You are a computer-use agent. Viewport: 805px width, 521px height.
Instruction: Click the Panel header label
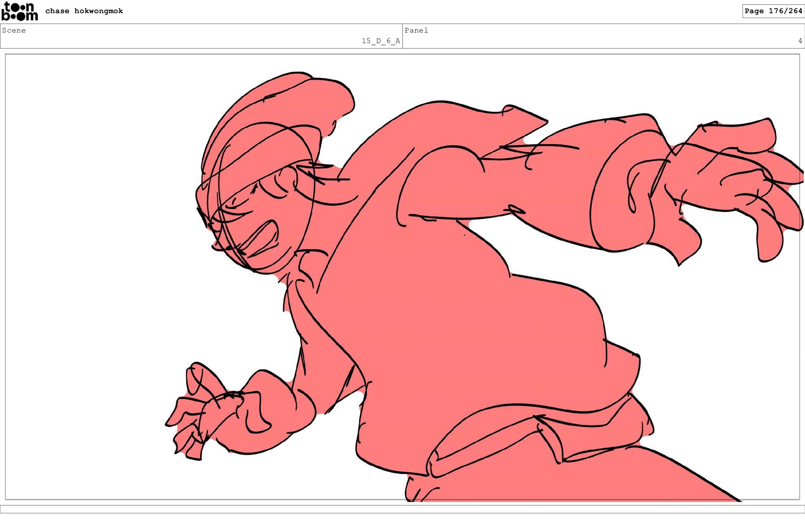pyautogui.click(x=416, y=30)
